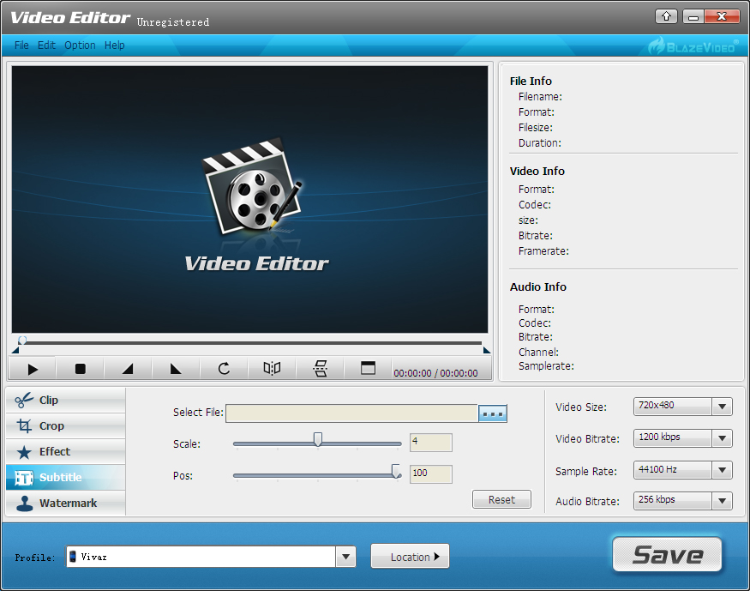Open the Option menu
750x591 pixels.
click(x=80, y=45)
